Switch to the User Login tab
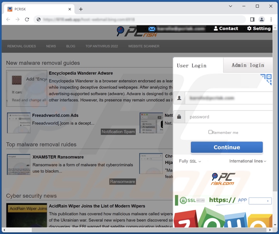 click(x=198, y=65)
